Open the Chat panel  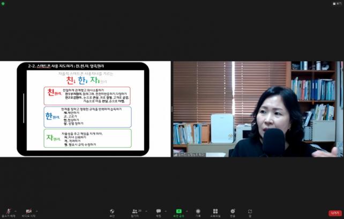[x=159, y=212]
